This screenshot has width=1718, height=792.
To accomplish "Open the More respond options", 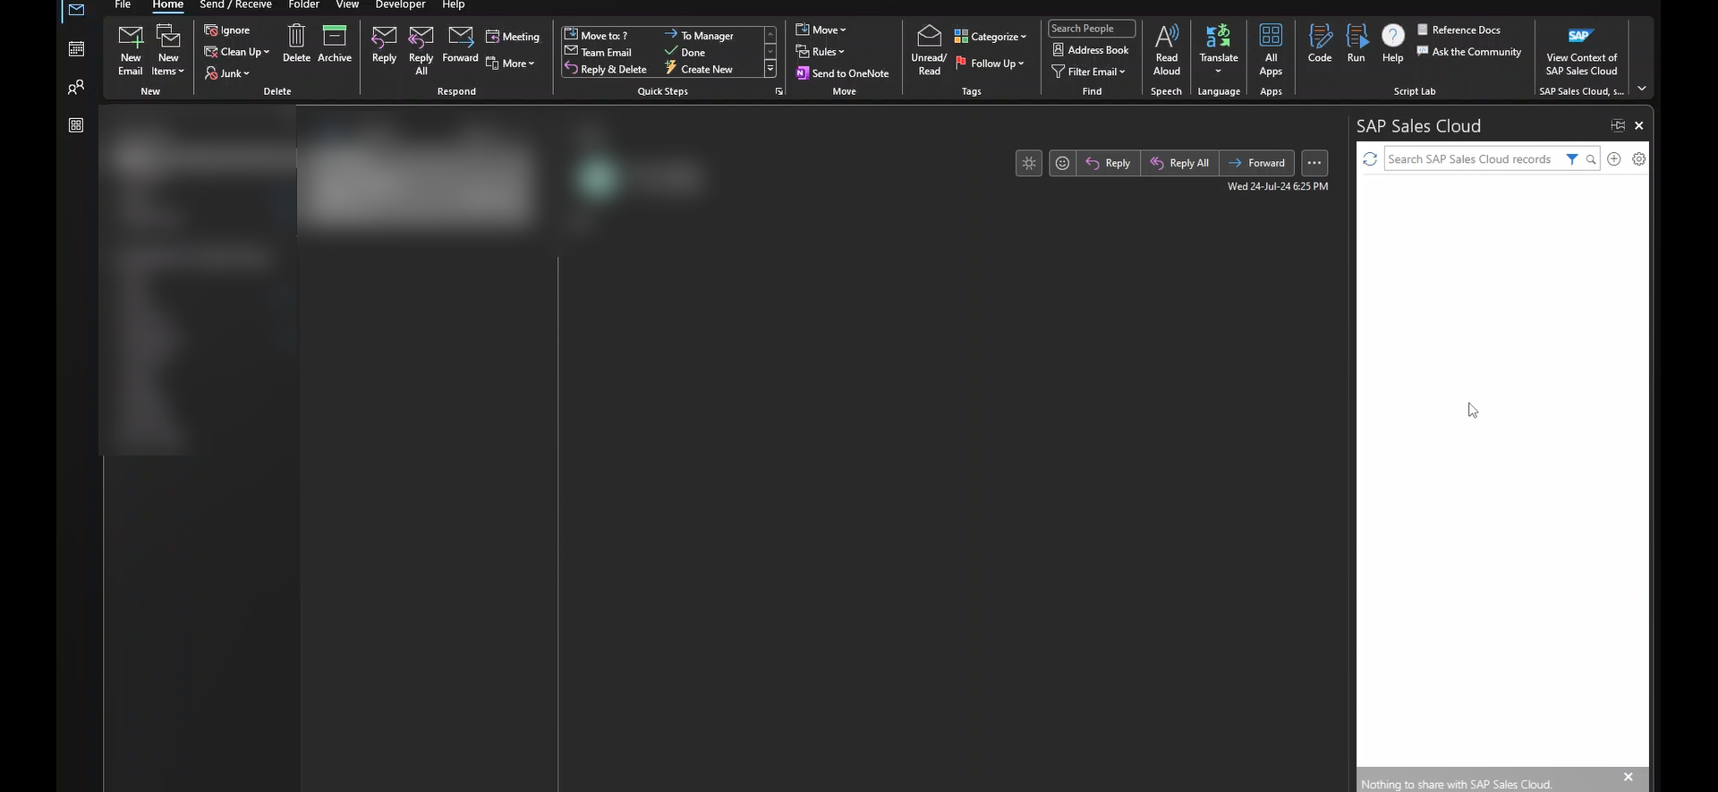I will (x=510, y=64).
